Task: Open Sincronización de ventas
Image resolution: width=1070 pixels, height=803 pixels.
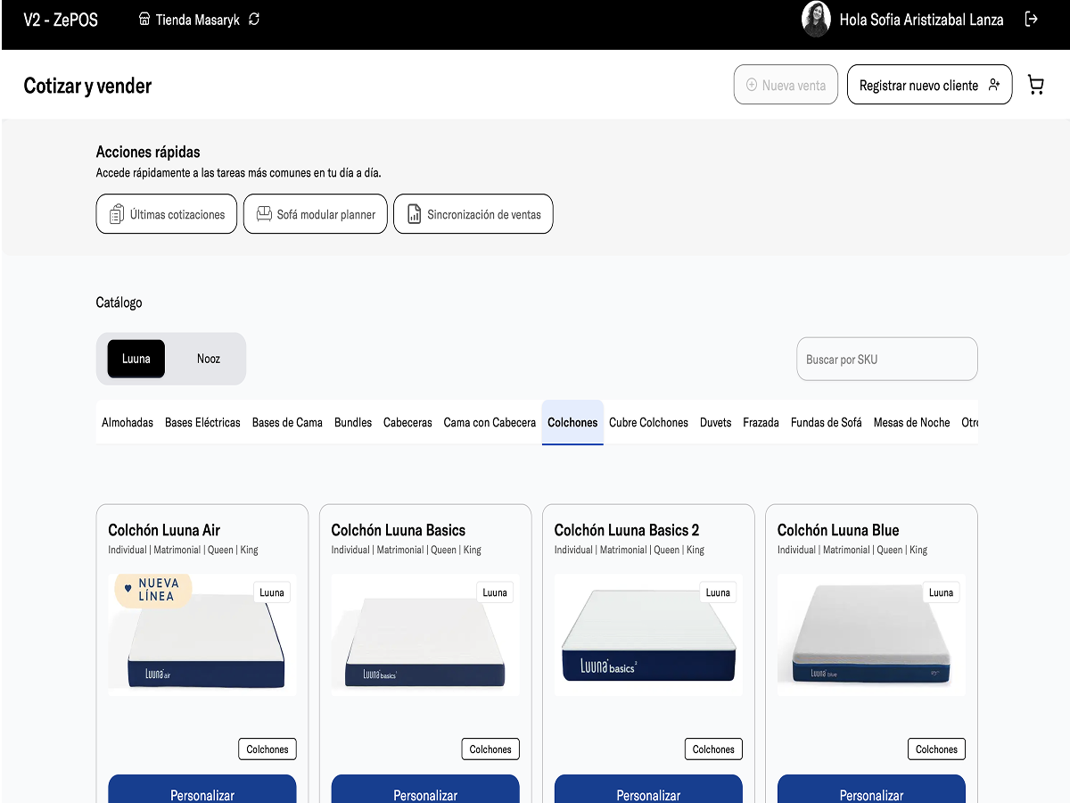Action: [x=473, y=214]
